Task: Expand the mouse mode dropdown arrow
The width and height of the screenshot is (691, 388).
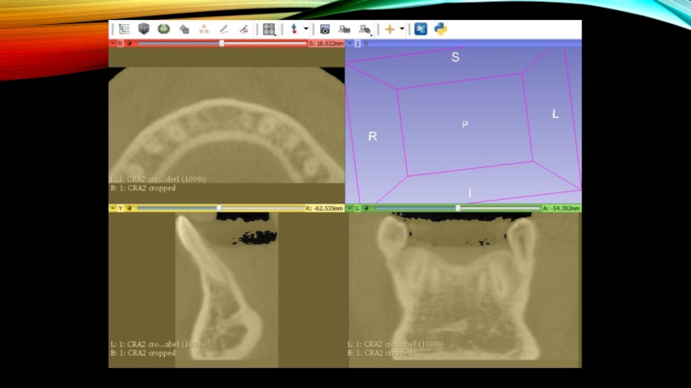Action: (x=306, y=29)
